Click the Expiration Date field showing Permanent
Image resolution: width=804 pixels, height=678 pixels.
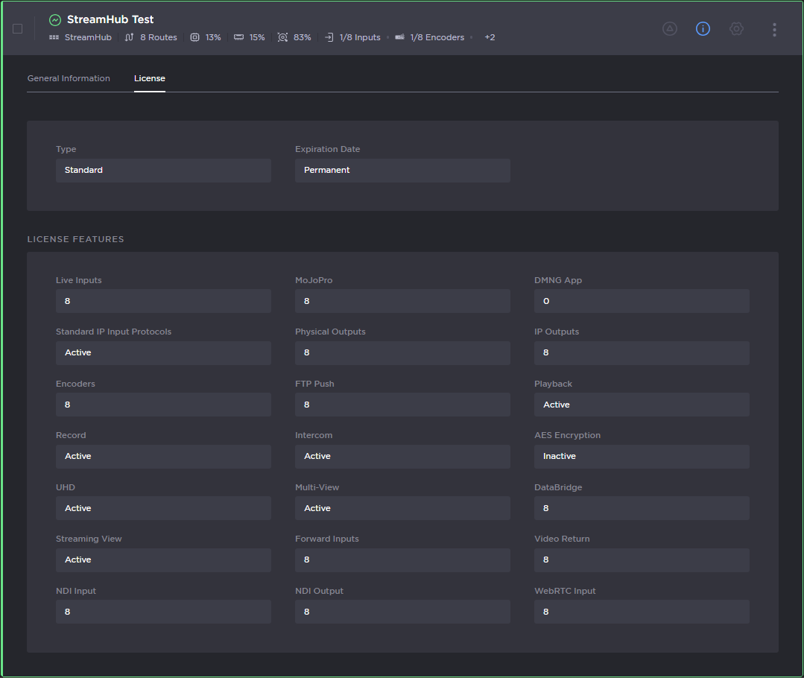[x=402, y=170]
